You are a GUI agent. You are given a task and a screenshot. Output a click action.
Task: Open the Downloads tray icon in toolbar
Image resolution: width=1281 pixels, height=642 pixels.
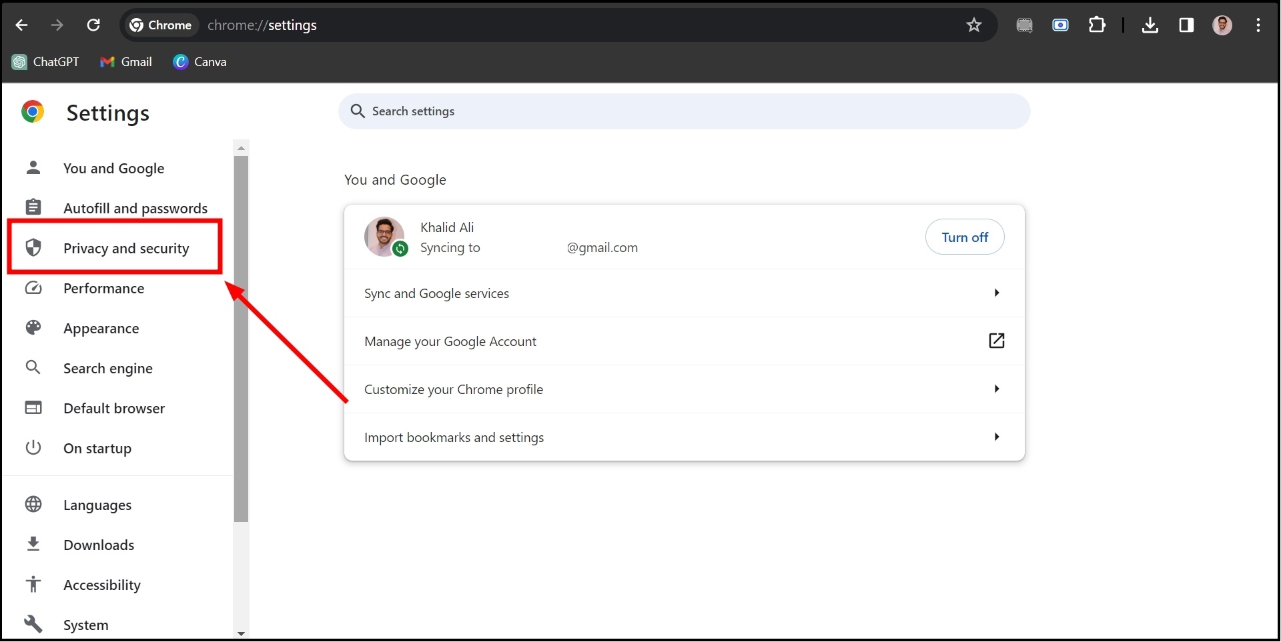click(1150, 25)
